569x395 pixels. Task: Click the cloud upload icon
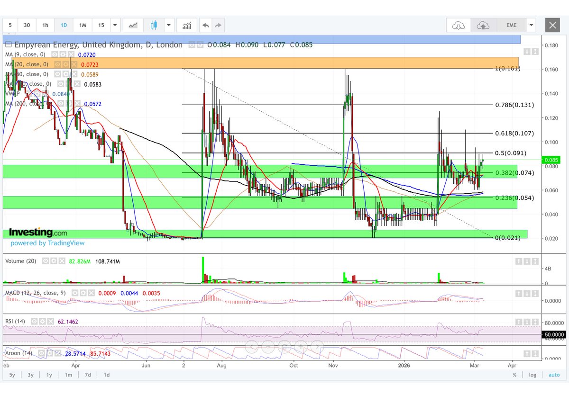point(483,25)
